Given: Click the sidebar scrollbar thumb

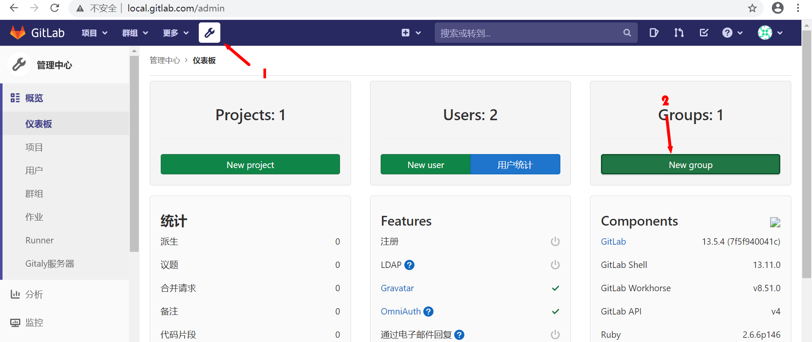Looking at the screenshot, I should tap(134, 153).
